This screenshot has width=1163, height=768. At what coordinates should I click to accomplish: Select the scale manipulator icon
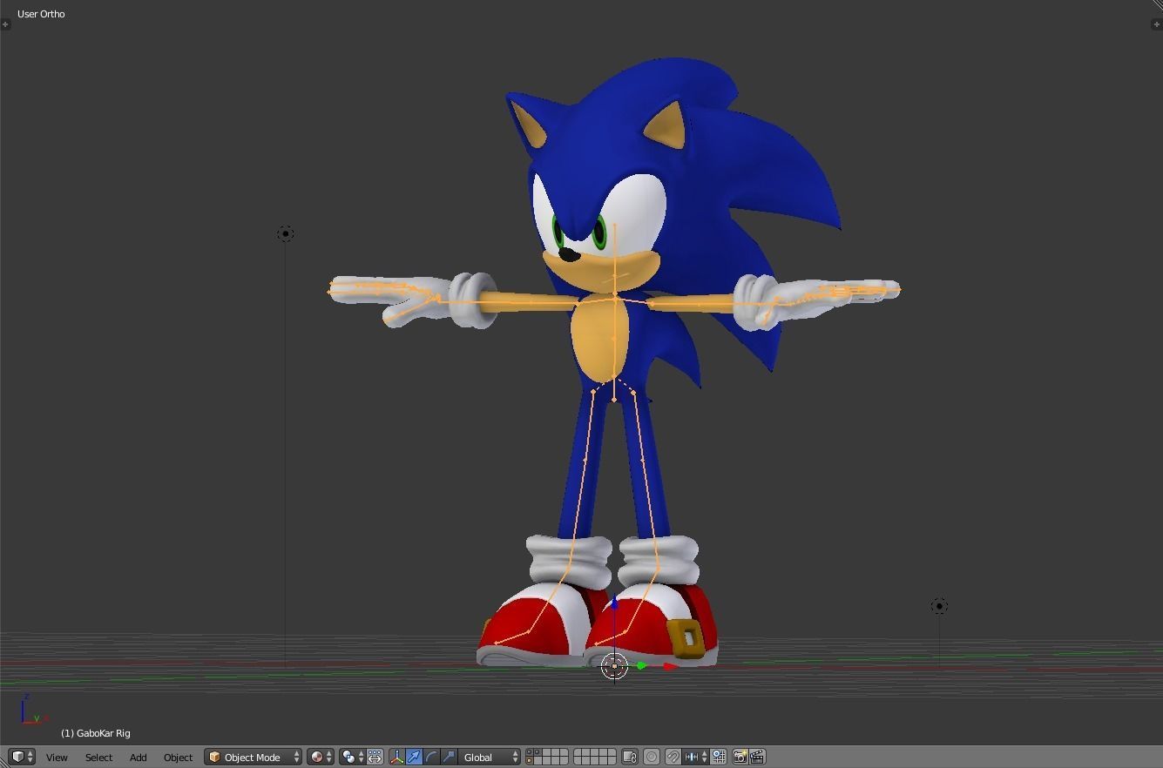point(449,757)
